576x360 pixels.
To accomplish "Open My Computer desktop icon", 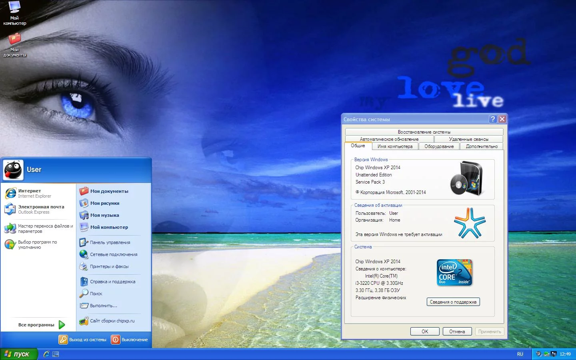I will 14,13.
